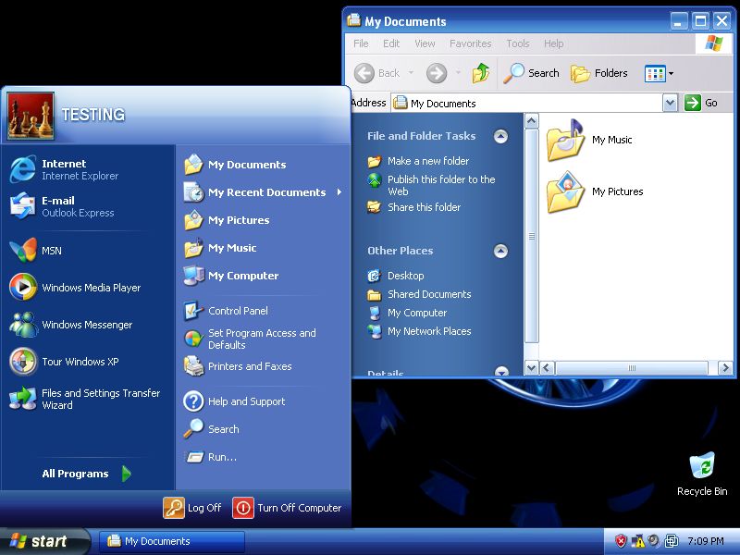The width and height of the screenshot is (740, 555).
Task: Launch Outlook Express E-mail
Action: (x=87, y=206)
